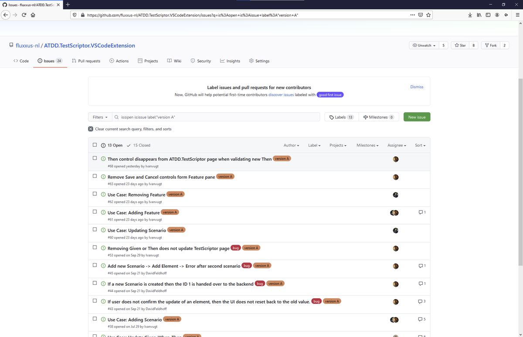
Task: Click the green New issue button
Action: click(417, 117)
